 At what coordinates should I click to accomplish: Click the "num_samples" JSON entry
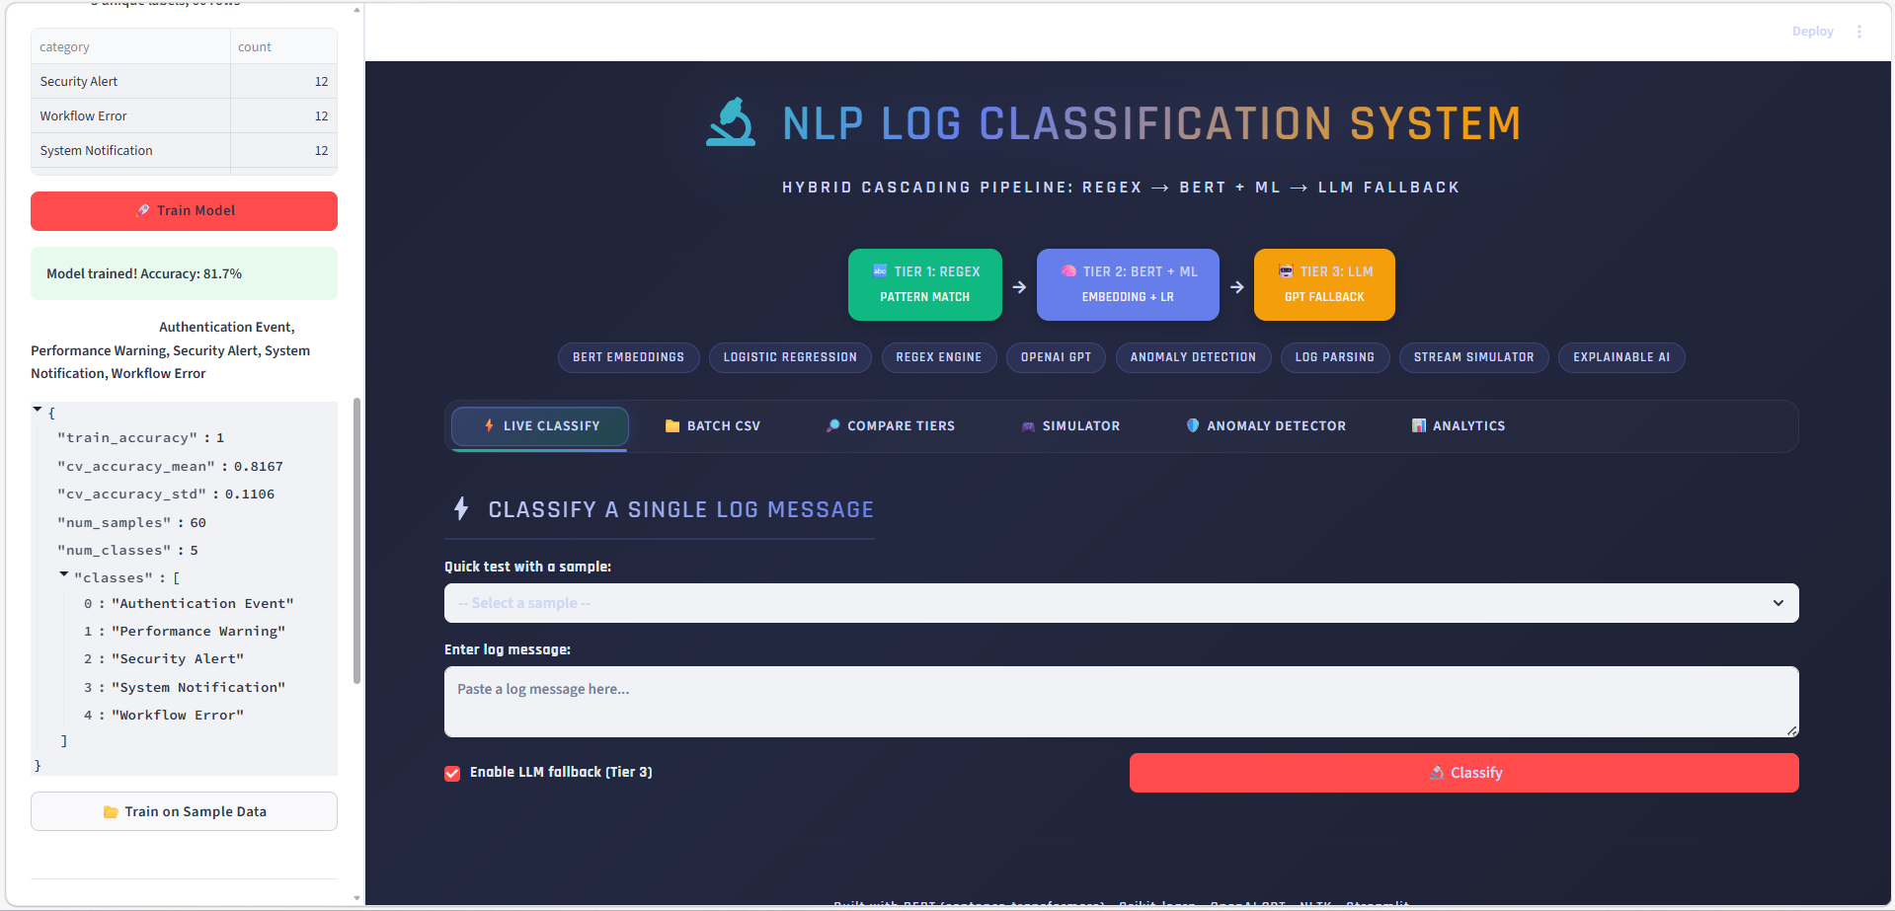click(x=131, y=523)
